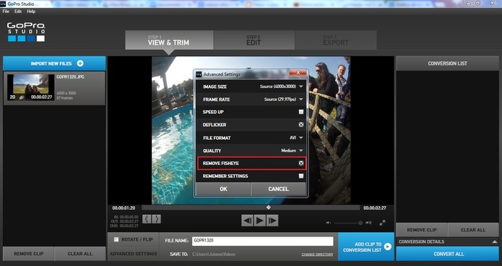
Task: Open the Edit menu
Action: point(18,12)
